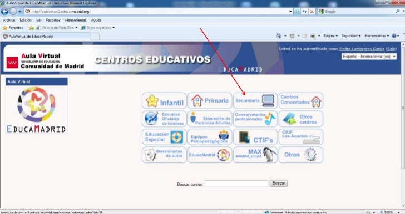Screen dimensions: 405x214
Task: Expand the Español - Internacional language dropdown
Action: coord(369,57)
